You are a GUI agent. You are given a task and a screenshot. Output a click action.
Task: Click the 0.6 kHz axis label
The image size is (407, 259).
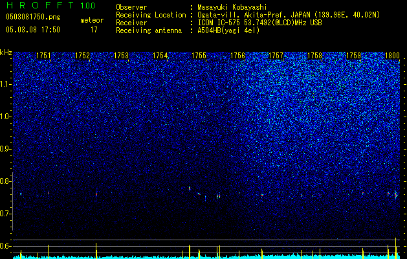coord(6,246)
